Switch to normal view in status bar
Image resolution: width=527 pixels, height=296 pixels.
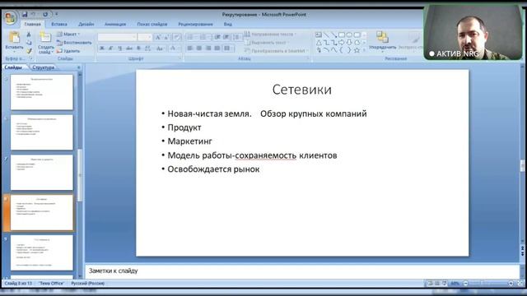click(430, 284)
